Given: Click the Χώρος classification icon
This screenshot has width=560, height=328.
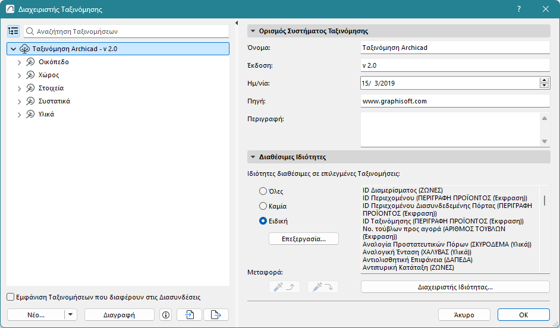Looking at the screenshot, I should (30, 75).
